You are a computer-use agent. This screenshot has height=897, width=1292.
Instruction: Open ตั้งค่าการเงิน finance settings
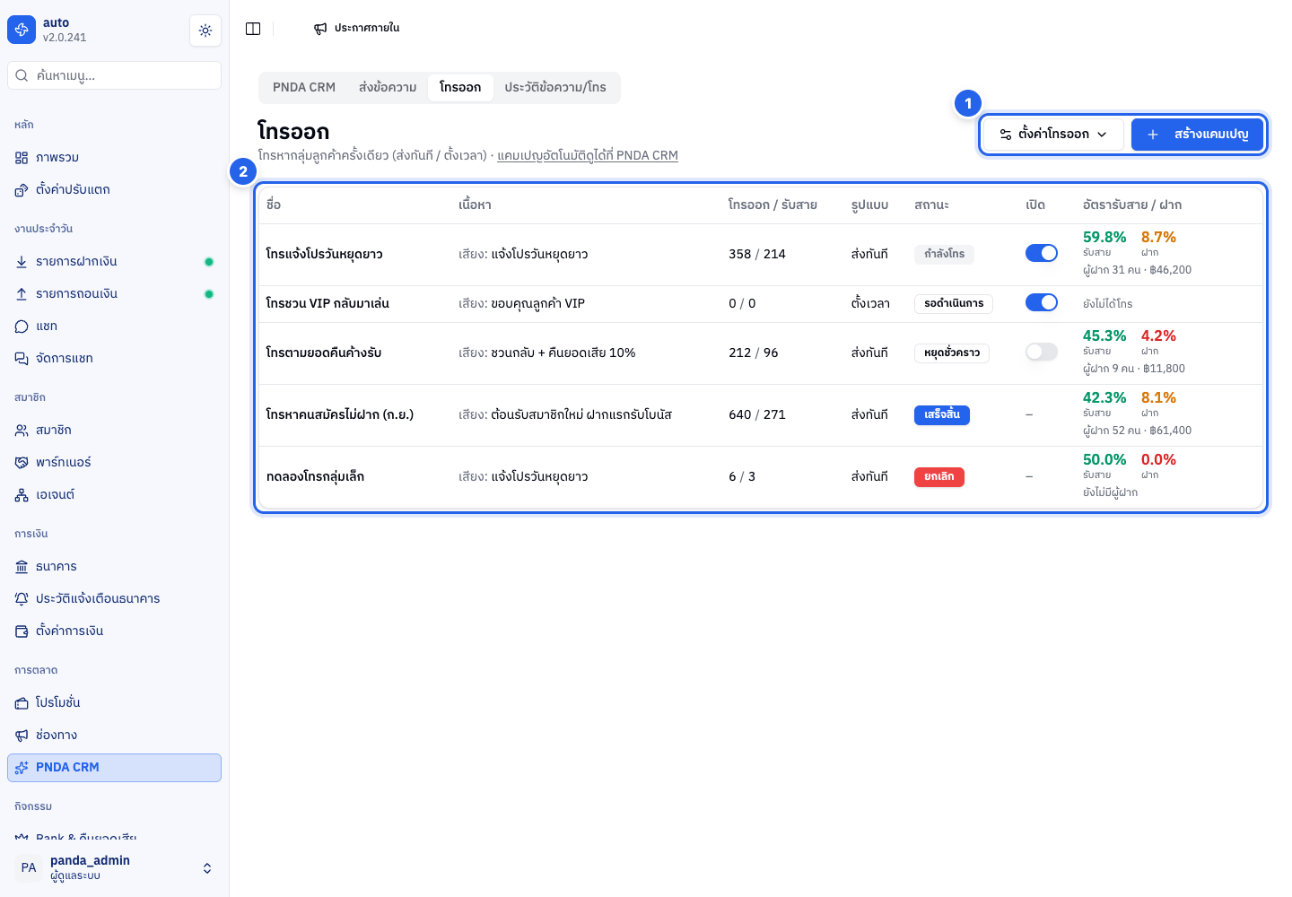(114, 631)
